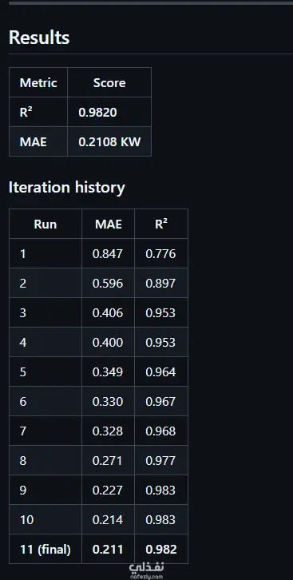Click the nafezly.com watermark logo
This screenshot has width=293, height=580.
(x=146, y=570)
